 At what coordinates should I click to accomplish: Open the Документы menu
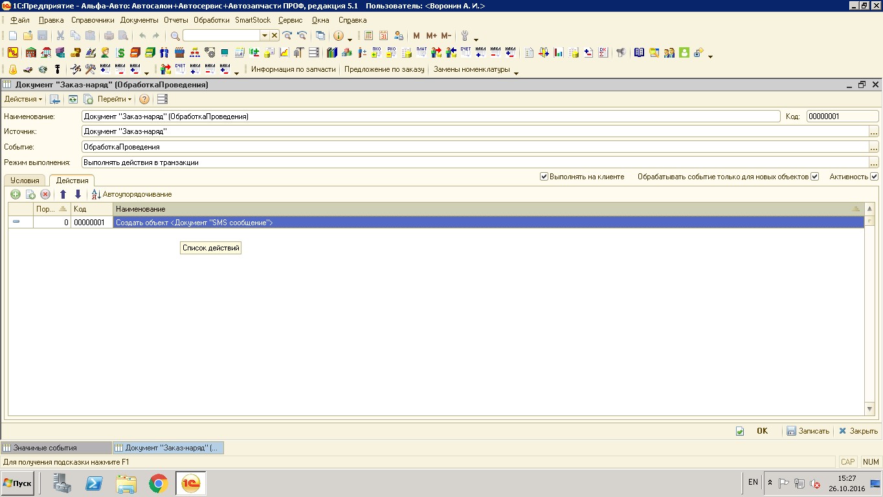pos(139,20)
